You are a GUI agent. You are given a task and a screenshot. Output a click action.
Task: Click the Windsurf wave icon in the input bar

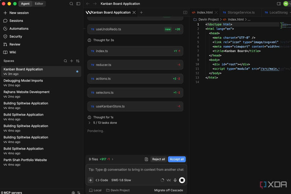pyautogui.click(x=169, y=180)
